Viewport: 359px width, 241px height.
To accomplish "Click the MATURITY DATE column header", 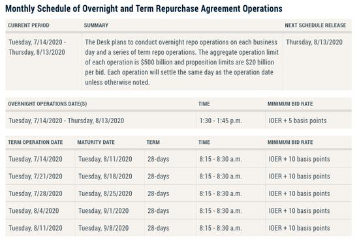I will (96, 142).
